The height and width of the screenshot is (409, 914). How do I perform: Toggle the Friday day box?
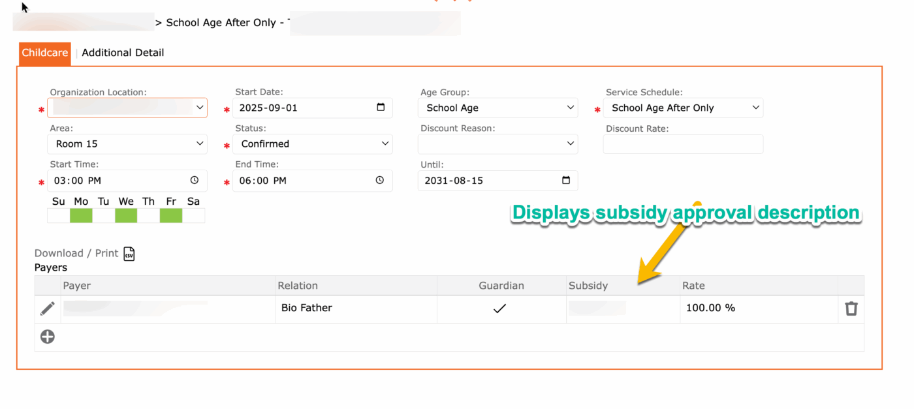[171, 215]
